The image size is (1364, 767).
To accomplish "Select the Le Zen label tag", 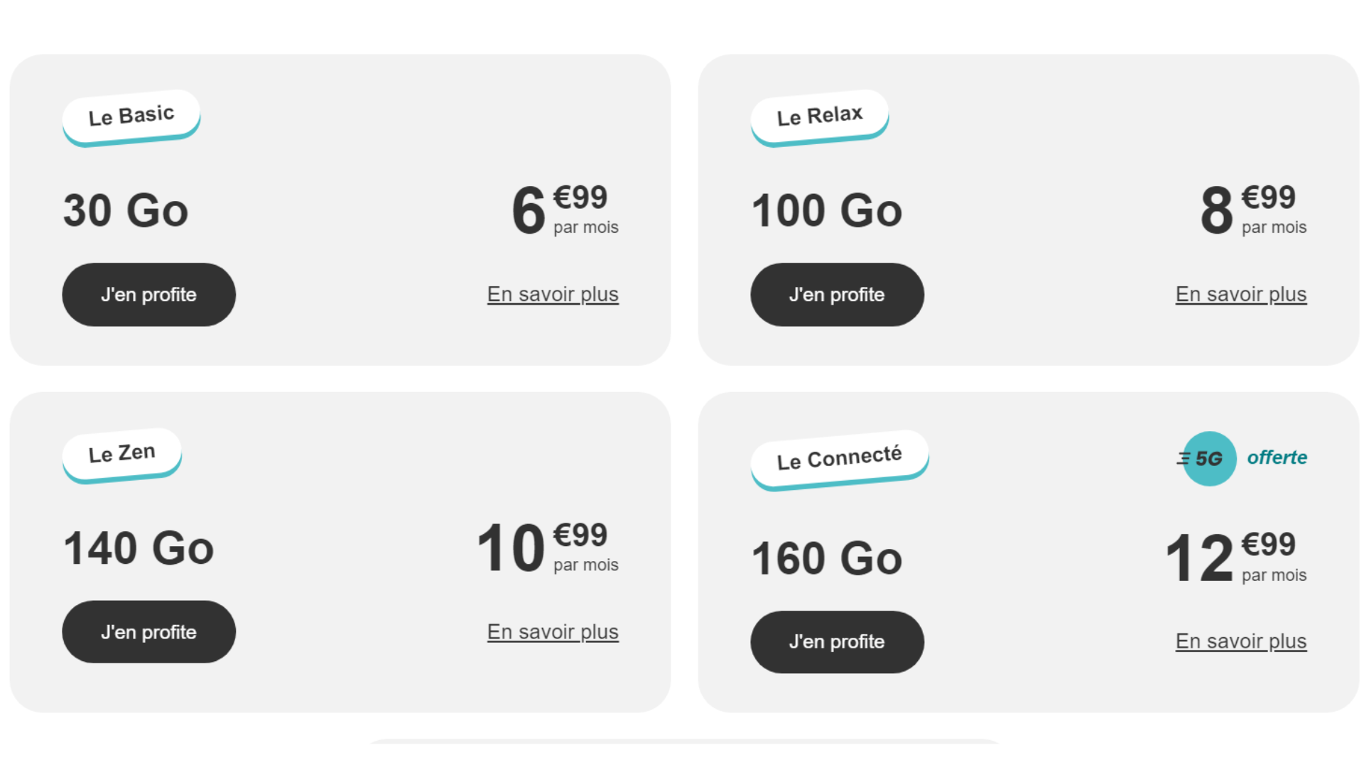I will pos(122,455).
